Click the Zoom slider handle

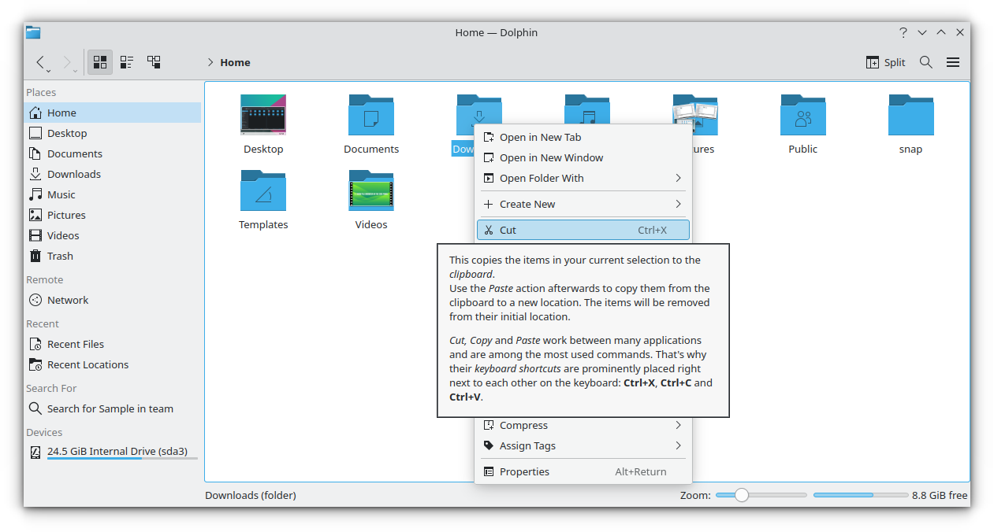(x=741, y=495)
